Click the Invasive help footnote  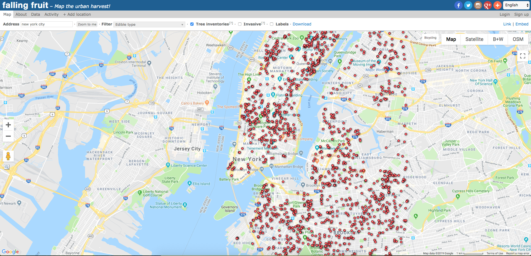click(263, 23)
